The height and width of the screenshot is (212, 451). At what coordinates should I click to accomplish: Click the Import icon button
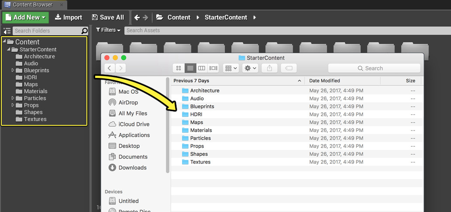tap(69, 17)
